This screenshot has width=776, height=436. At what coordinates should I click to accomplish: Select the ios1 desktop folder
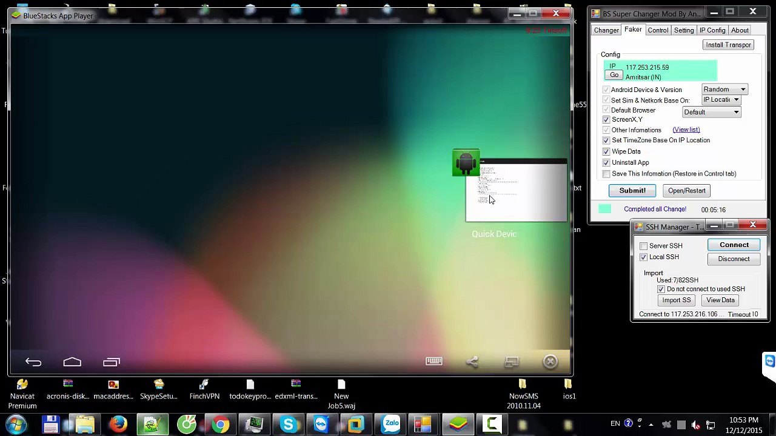(x=569, y=389)
